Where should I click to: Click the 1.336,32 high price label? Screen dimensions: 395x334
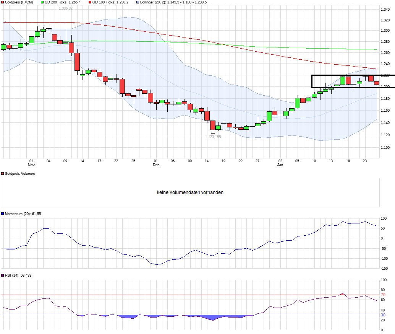tap(65, 8)
